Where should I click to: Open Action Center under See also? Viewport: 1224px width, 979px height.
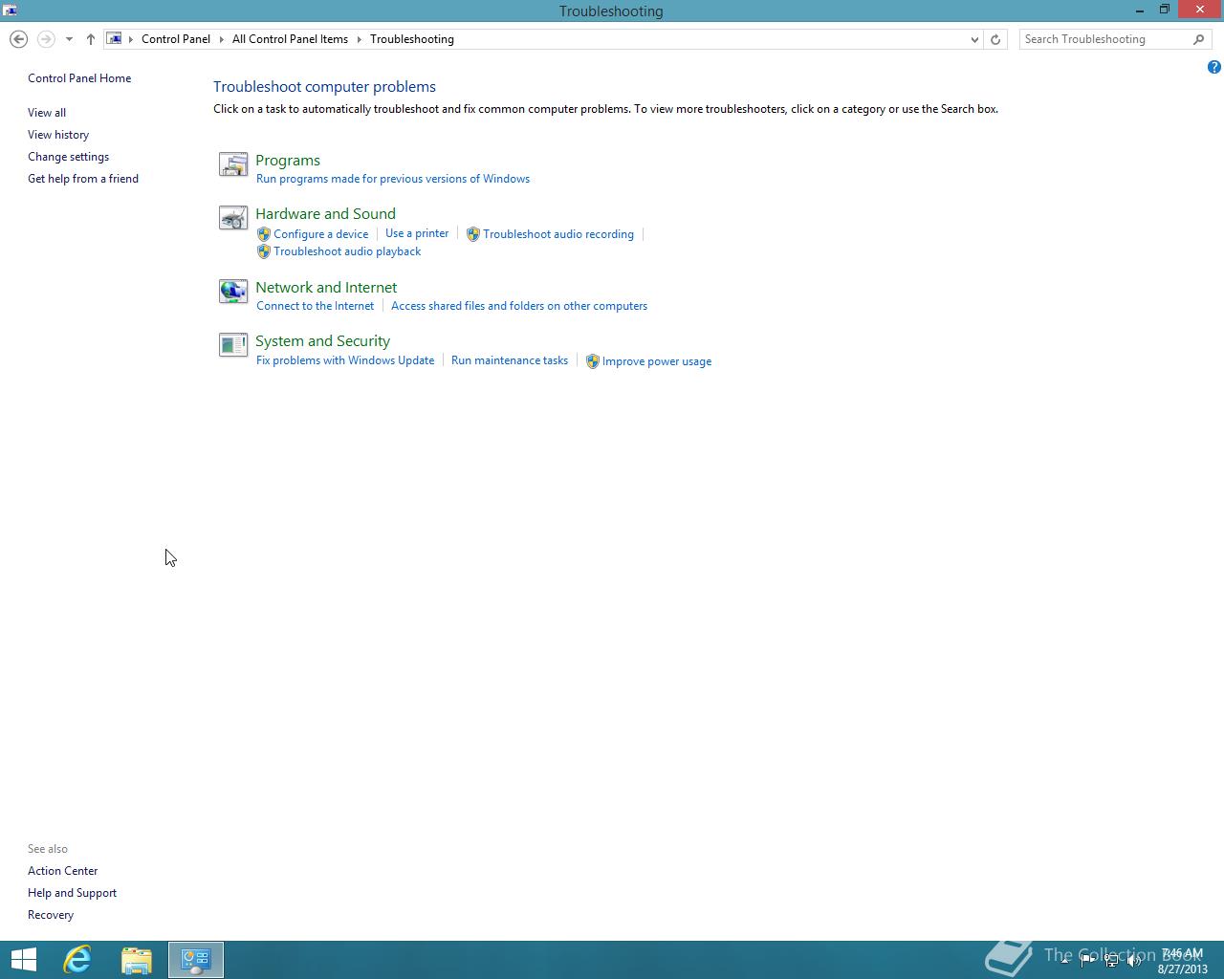(x=63, y=871)
